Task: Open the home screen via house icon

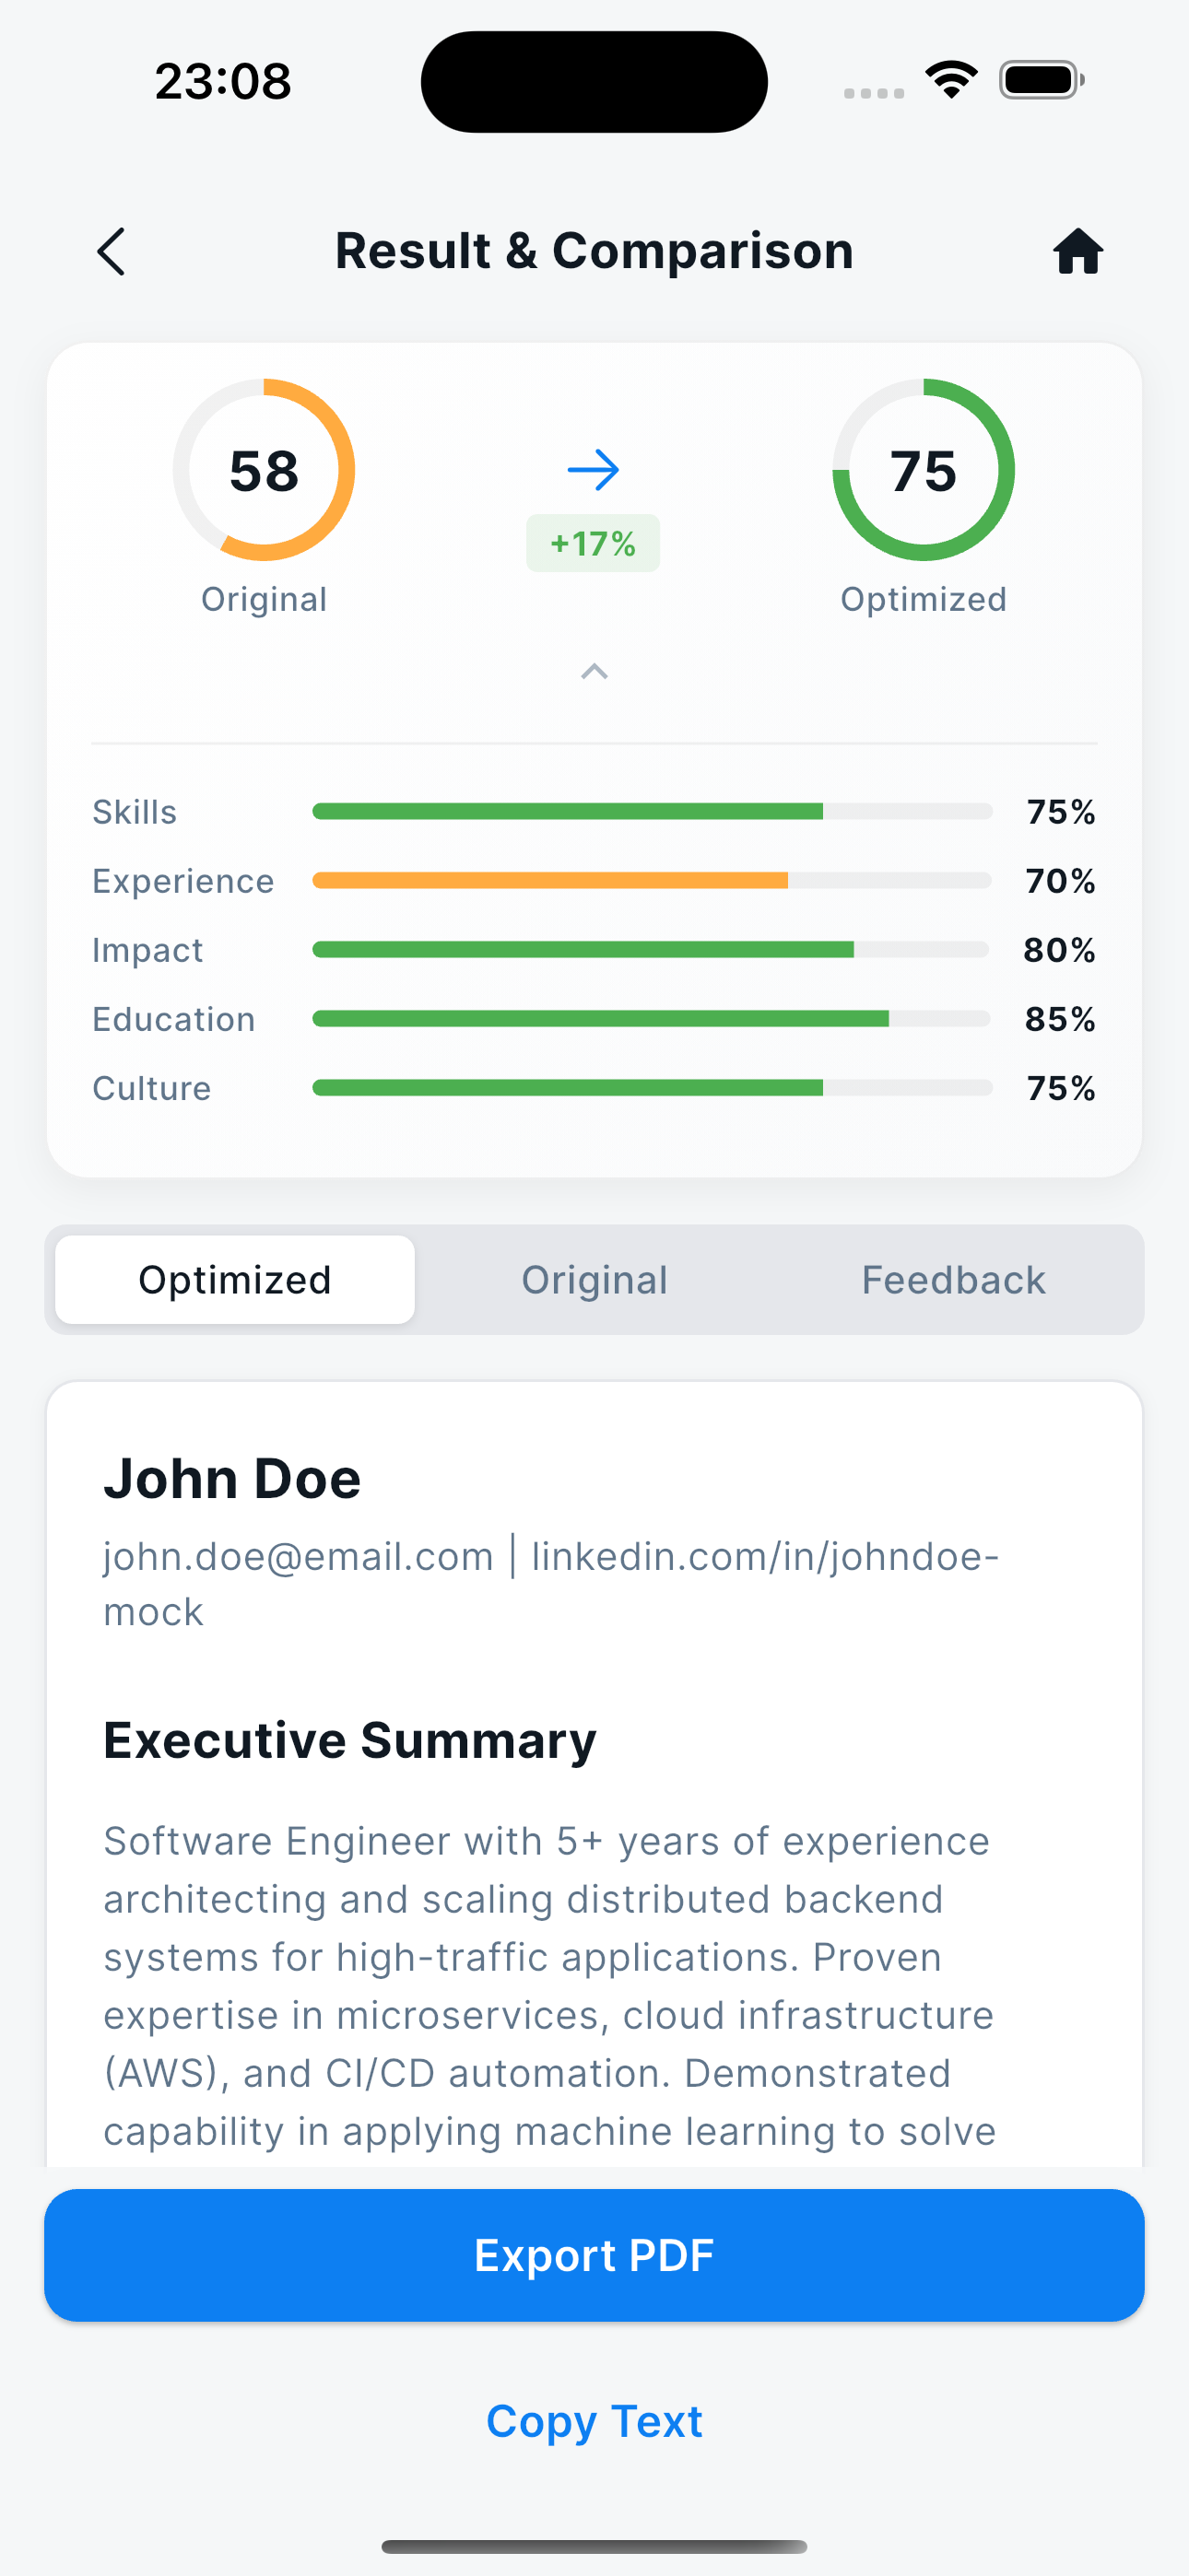Action: pyautogui.click(x=1076, y=251)
